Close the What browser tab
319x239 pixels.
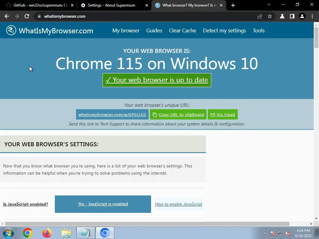[x=221, y=5]
